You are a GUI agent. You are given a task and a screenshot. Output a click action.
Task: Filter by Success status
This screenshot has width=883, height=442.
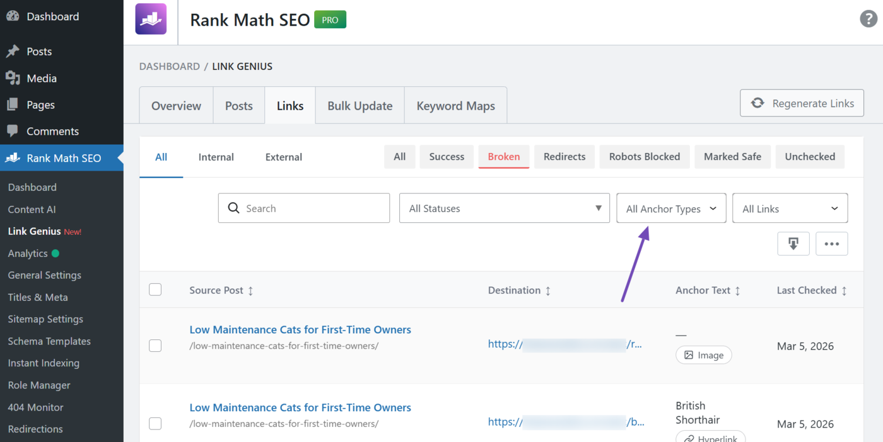(x=447, y=157)
